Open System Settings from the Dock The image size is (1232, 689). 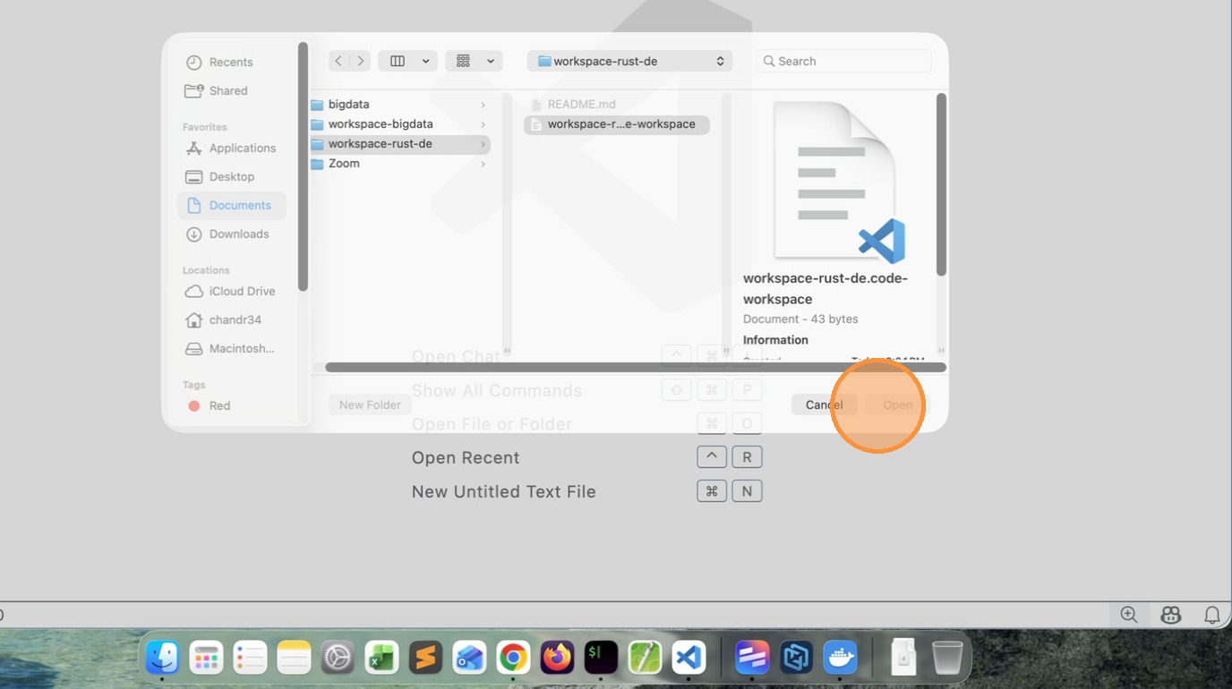338,658
